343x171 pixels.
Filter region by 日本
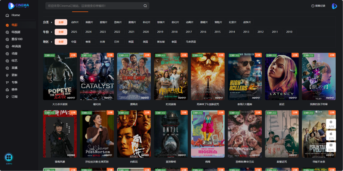tap(117, 42)
